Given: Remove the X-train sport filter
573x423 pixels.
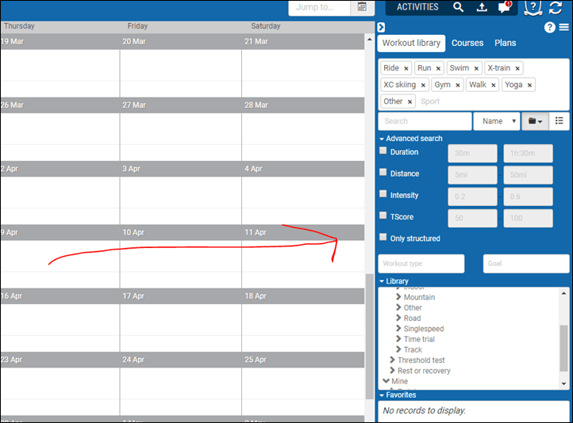Looking at the screenshot, I should pyautogui.click(x=517, y=69).
